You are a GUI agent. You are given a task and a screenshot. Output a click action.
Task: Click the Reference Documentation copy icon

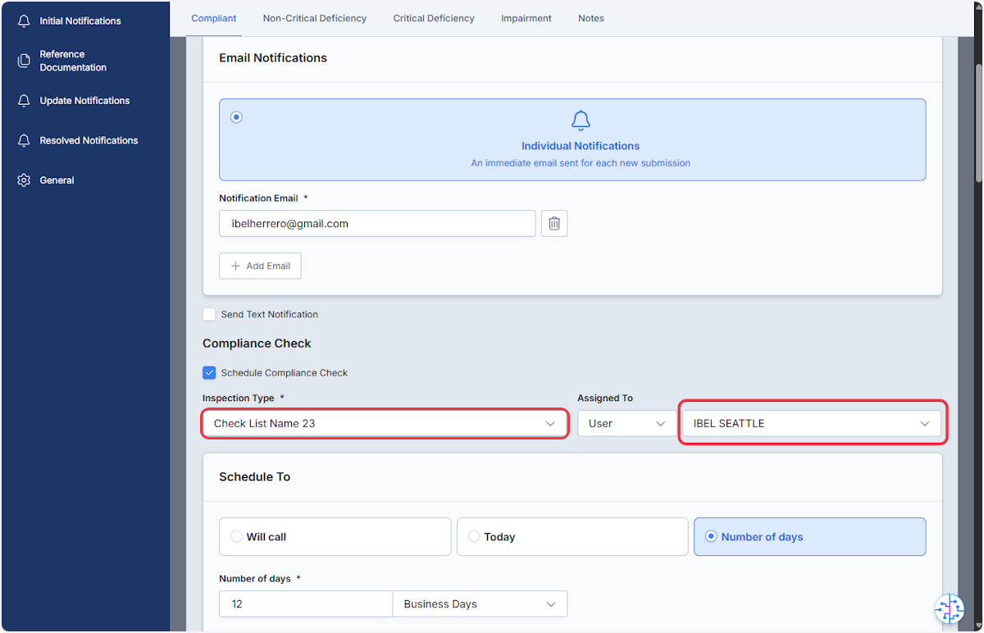[24, 61]
